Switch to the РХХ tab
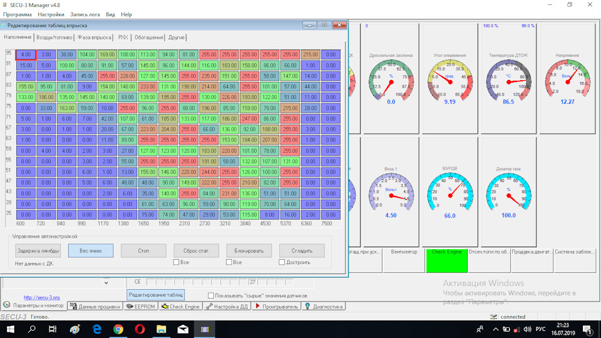601x338 pixels. pos(123,38)
